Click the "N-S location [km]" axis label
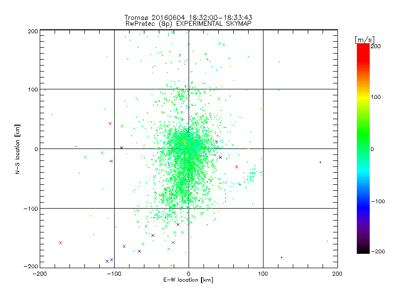Image resolution: width=397 pixels, height=298 pixels. [x=17, y=149]
